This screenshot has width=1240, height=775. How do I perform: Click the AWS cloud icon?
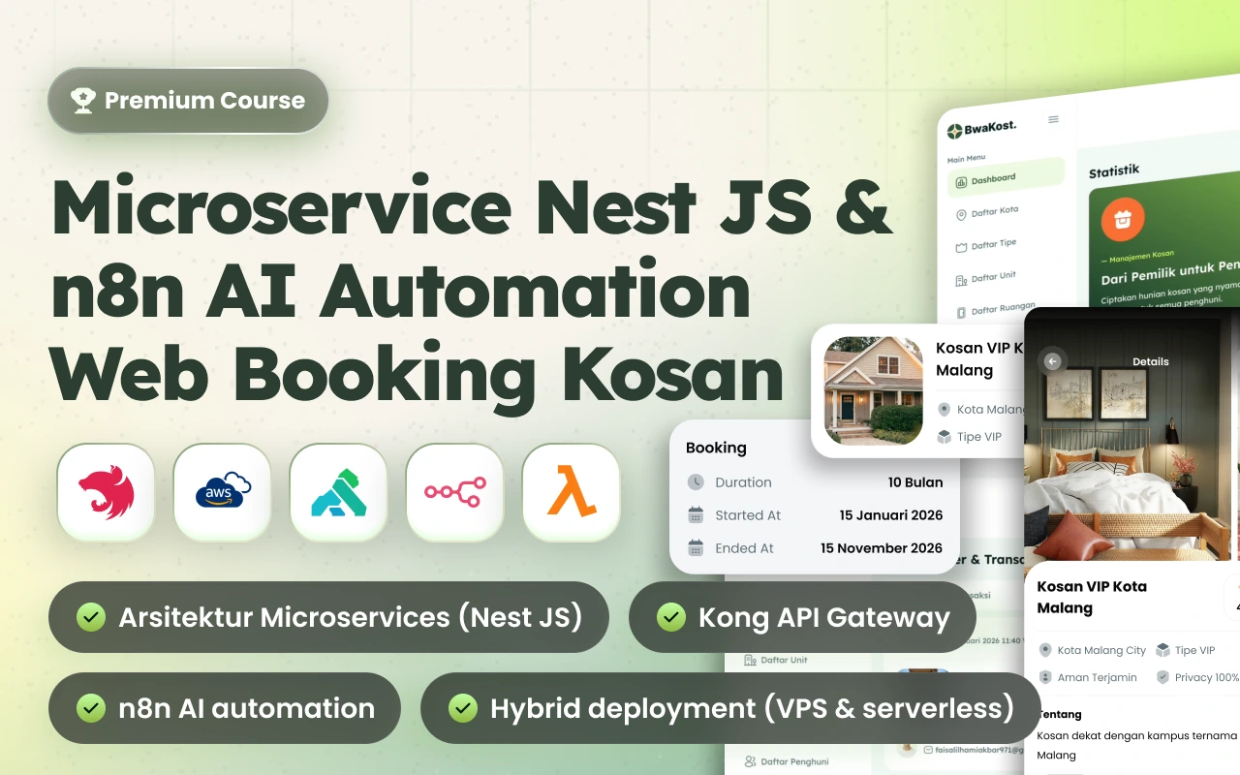coord(222,492)
